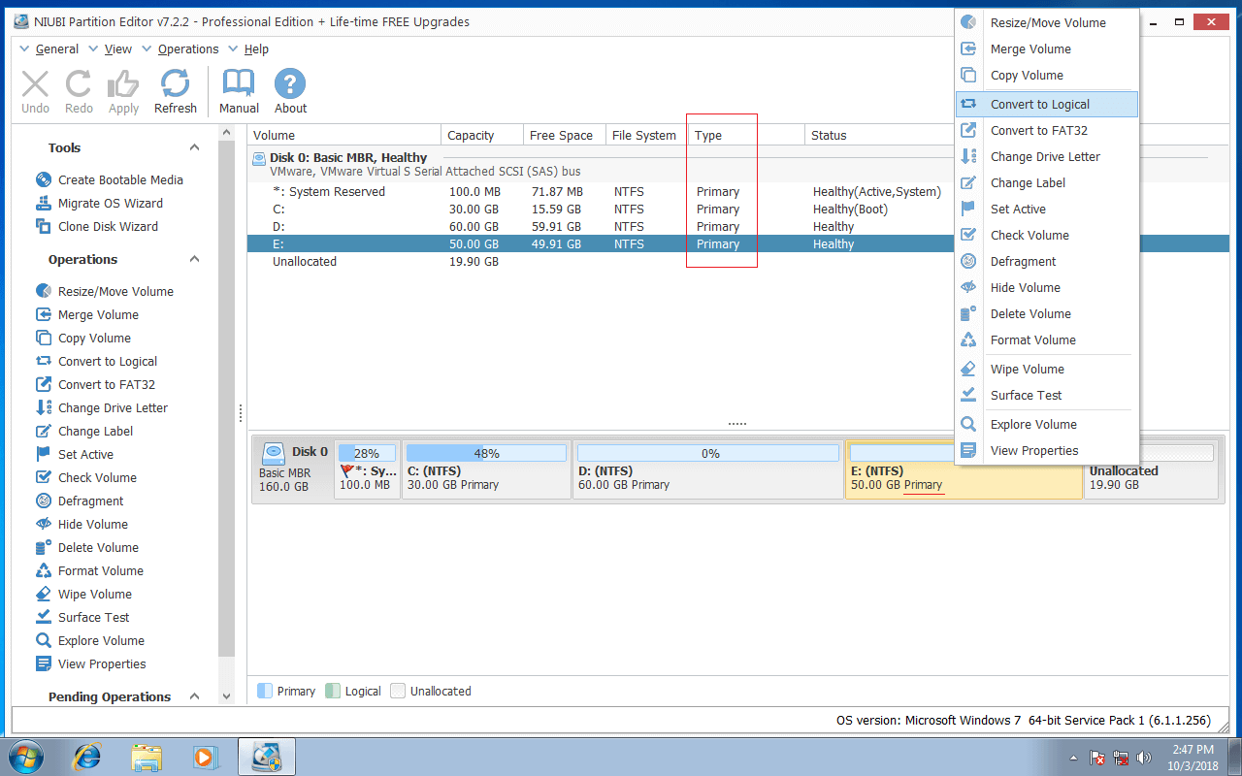1242x776 pixels.
Task: Collapse the Pending Operations section
Action: [194, 696]
